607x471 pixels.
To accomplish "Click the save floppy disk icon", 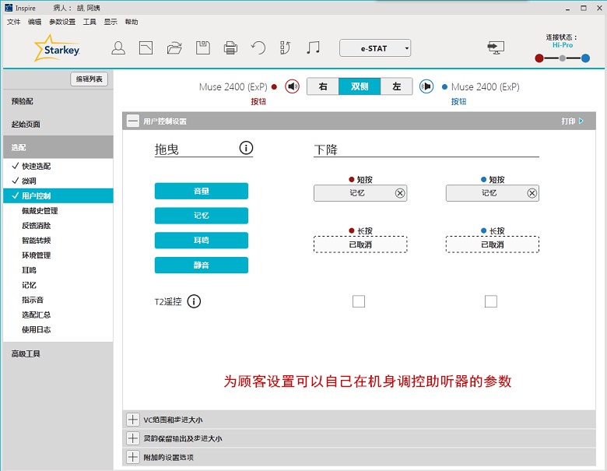I will tap(202, 48).
